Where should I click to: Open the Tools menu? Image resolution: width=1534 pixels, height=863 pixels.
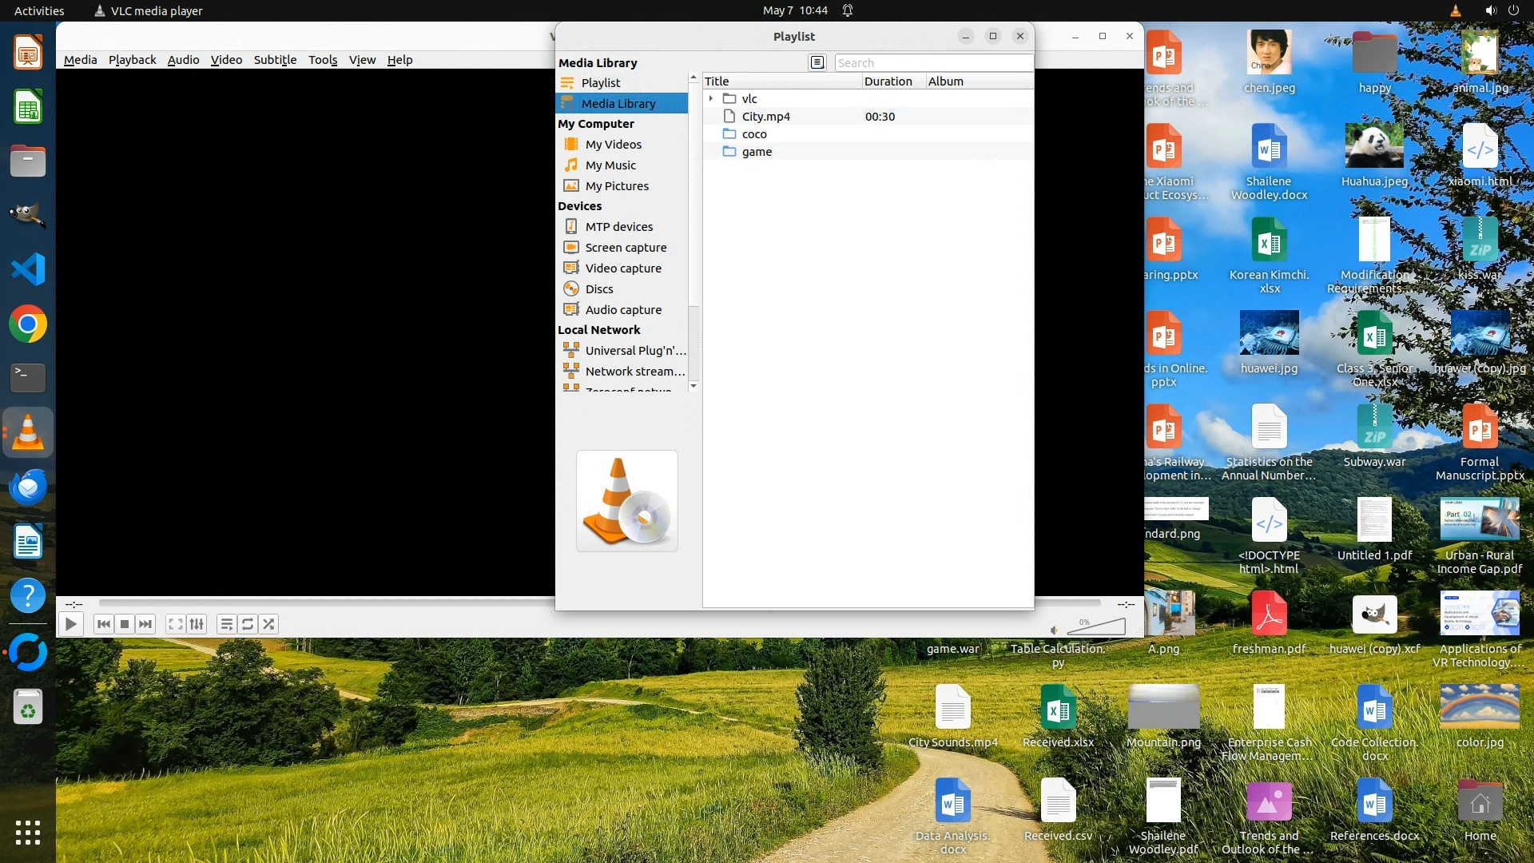coord(323,60)
